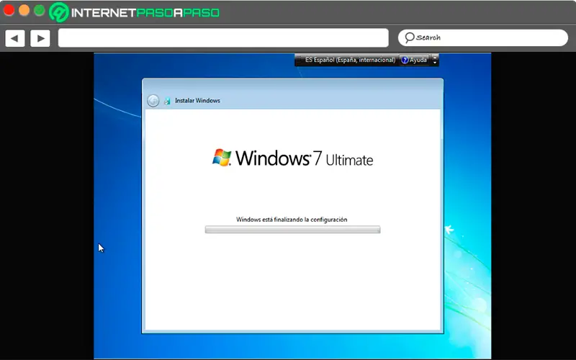This screenshot has width=576, height=360.
Task: Click the browser back arrow button
Action: 14,38
